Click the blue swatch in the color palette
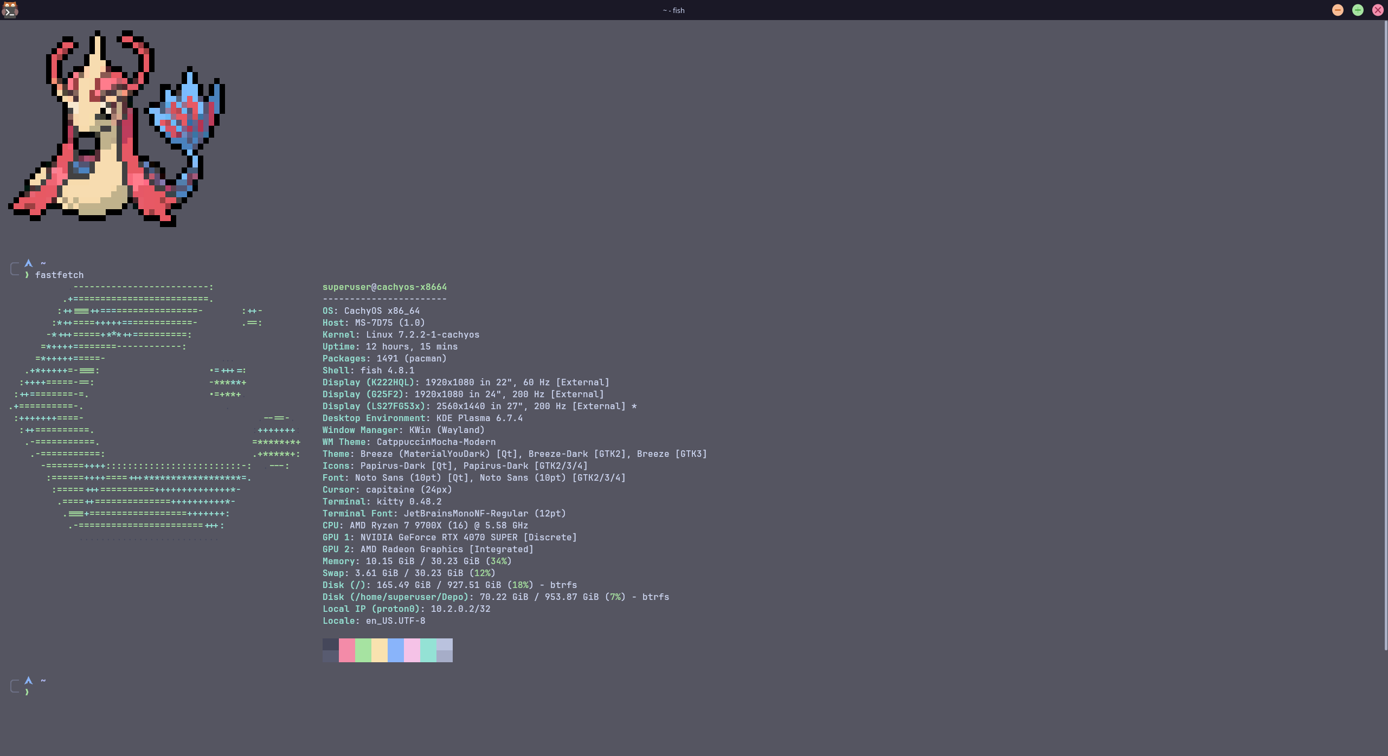The image size is (1388, 756). coord(396,650)
